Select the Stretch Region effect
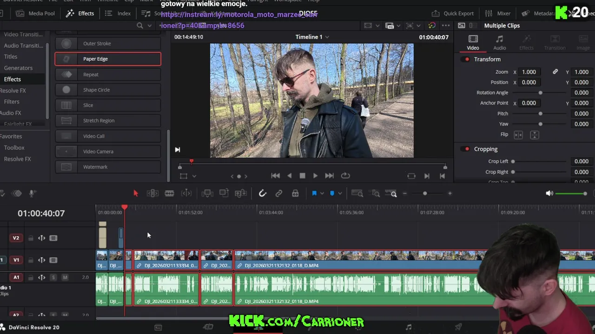Image resolution: width=595 pixels, height=334 pixels. tap(108, 121)
